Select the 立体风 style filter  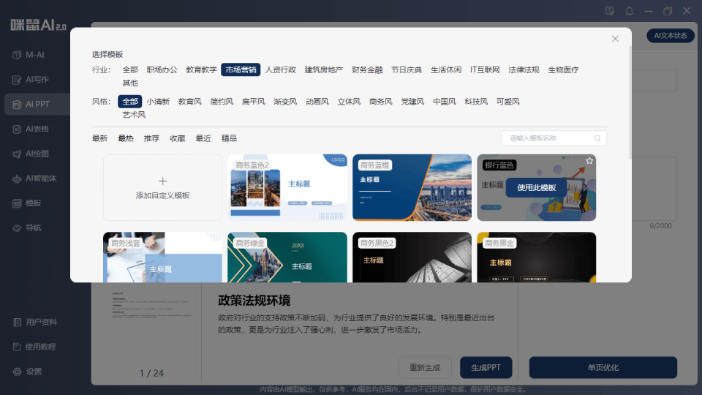[x=349, y=102]
